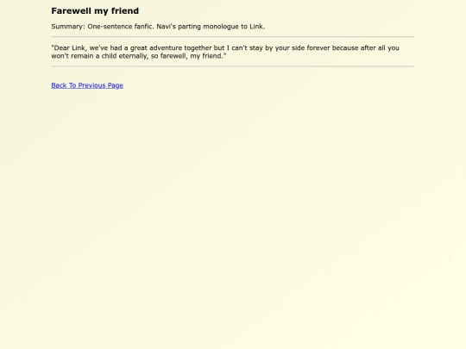Click the word "child" in the story
The image size is (466, 349).
coord(109,56)
